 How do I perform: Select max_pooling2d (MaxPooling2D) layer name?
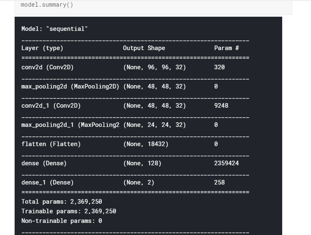point(70,87)
